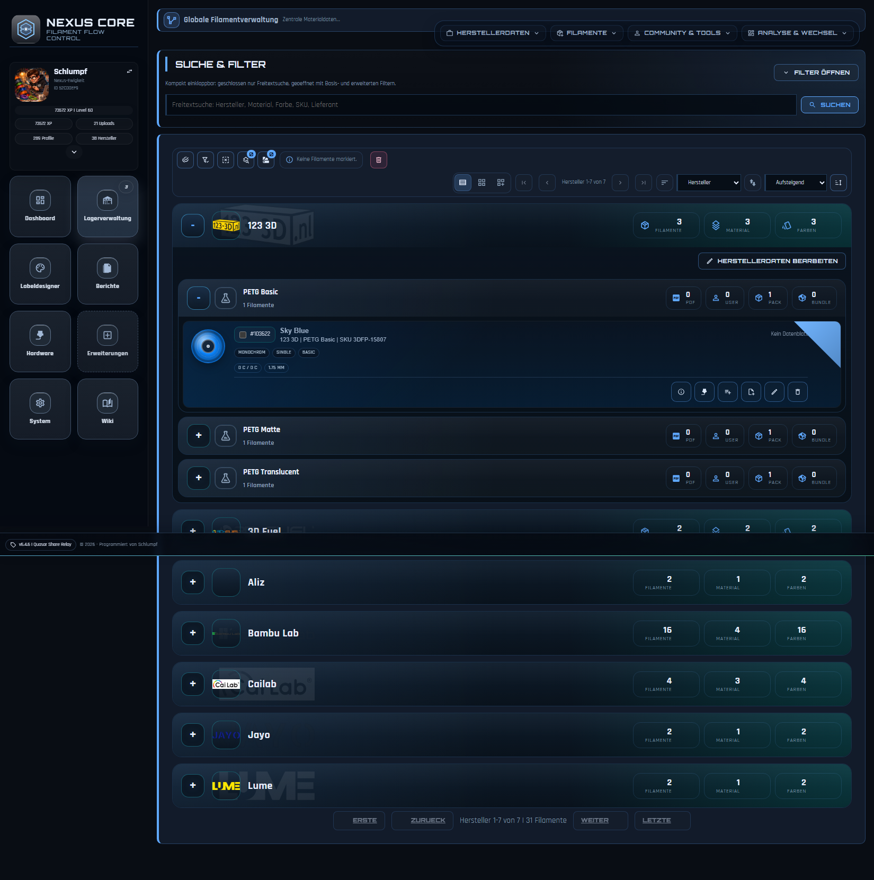Viewport: 874px width, 880px height.
Task: Delete the Sky Blue filament entry
Action: [x=797, y=392]
